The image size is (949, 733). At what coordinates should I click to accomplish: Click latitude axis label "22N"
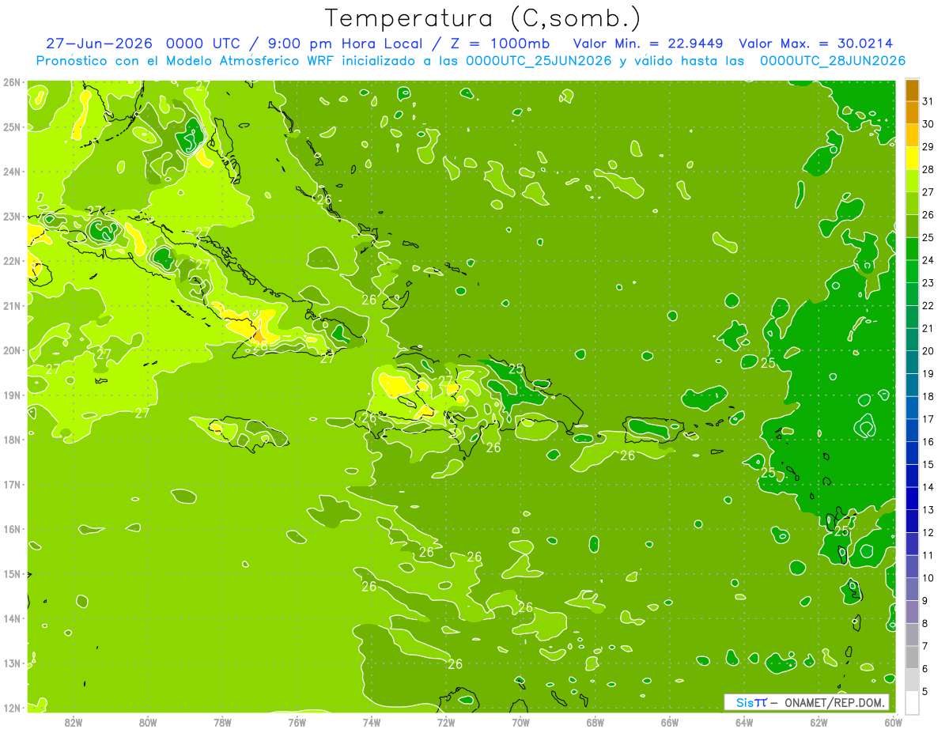(x=11, y=261)
